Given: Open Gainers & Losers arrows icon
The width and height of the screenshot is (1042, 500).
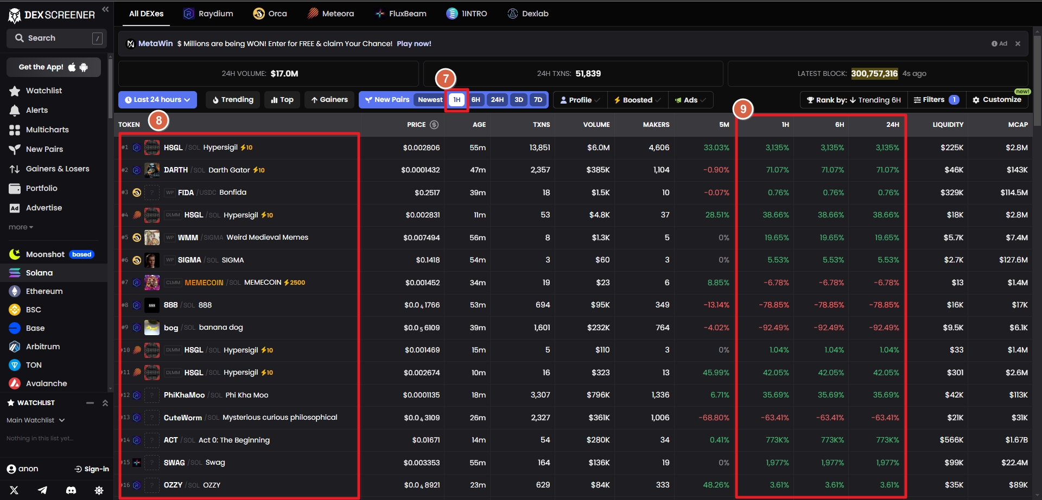Looking at the screenshot, I should point(15,169).
